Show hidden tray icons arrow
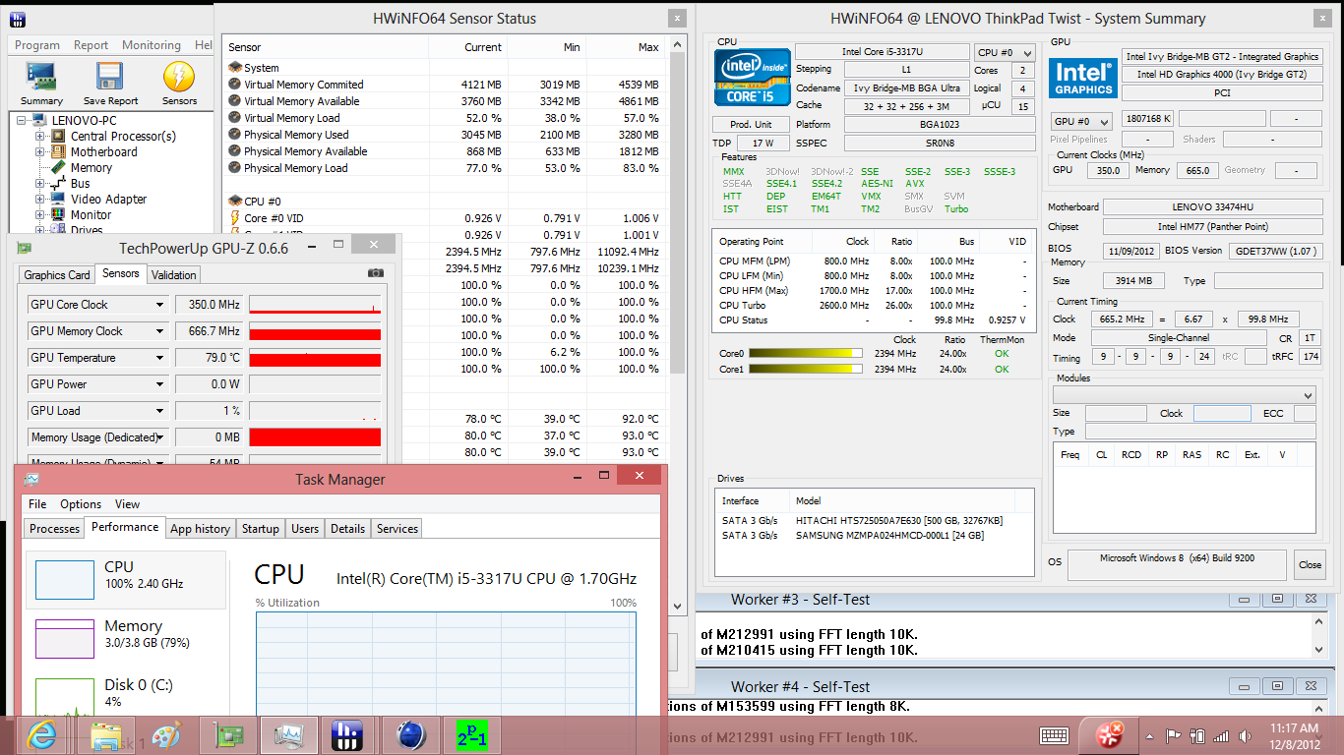 point(1149,736)
